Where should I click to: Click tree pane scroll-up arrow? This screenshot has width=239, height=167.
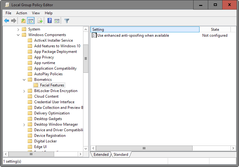(86, 30)
